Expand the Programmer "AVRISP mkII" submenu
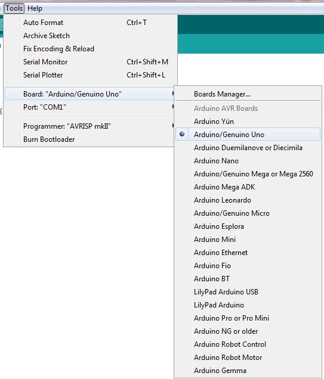 point(90,126)
